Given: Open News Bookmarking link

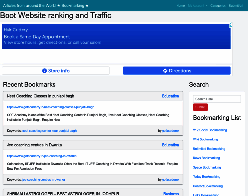Looking at the screenshot, I should click(206, 158).
